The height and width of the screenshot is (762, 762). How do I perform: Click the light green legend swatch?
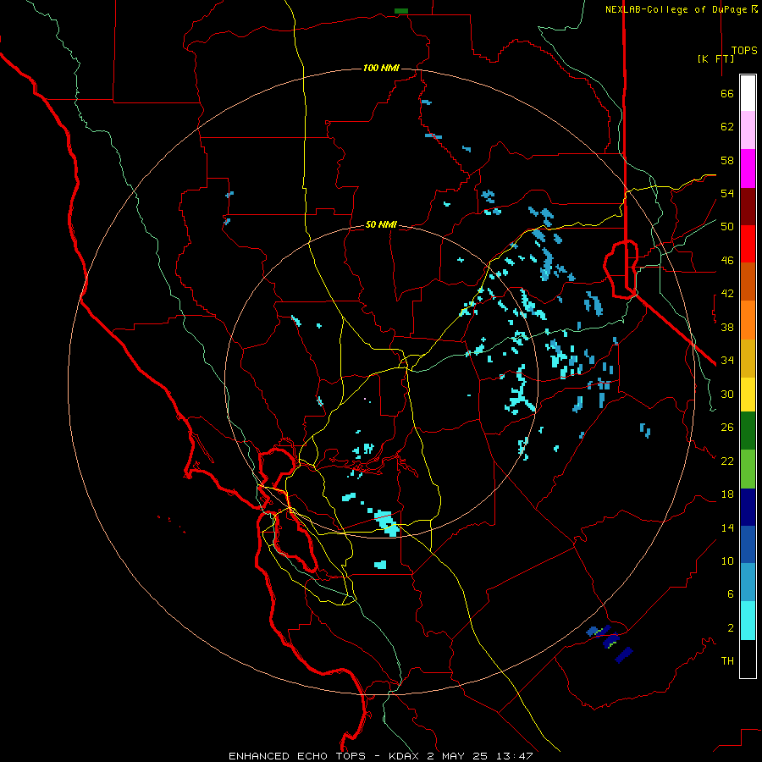(x=748, y=469)
